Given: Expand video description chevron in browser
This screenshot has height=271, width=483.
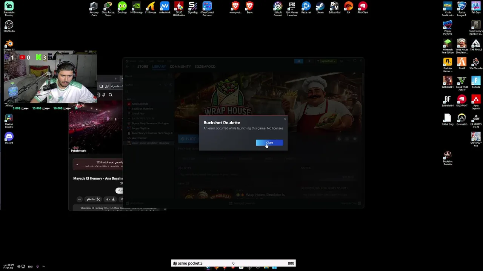Looking at the screenshot, I should (x=77, y=164).
